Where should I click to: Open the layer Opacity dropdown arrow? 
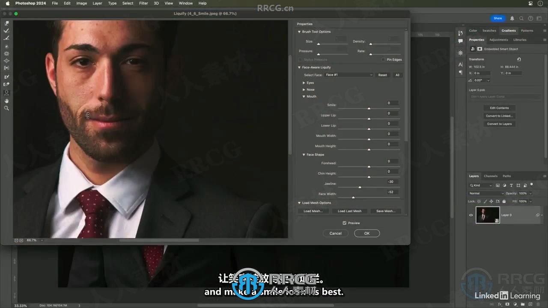coord(530,193)
